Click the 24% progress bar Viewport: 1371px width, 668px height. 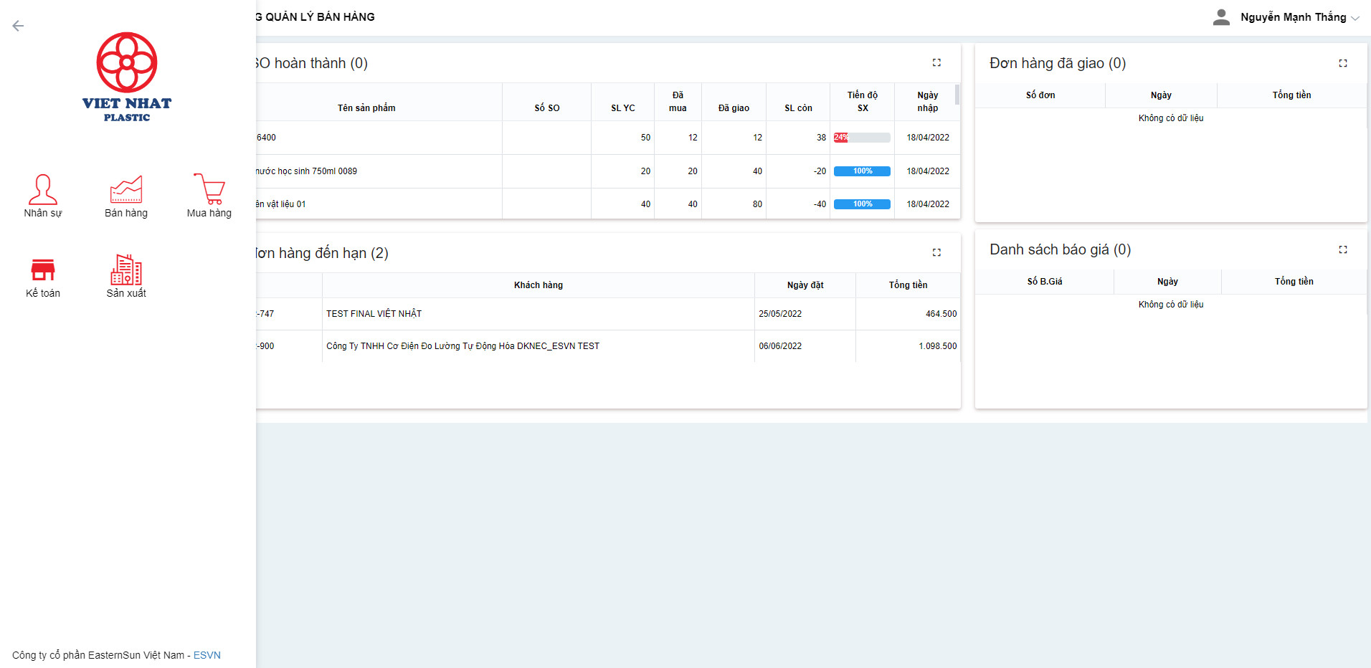point(862,138)
